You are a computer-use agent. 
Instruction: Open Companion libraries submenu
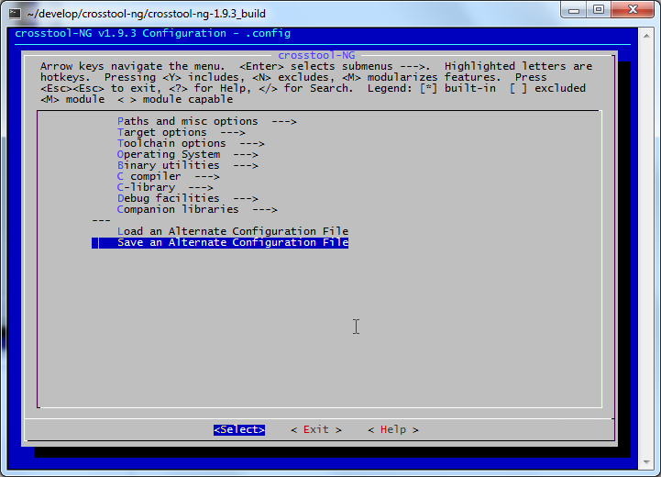coord(197,209)
